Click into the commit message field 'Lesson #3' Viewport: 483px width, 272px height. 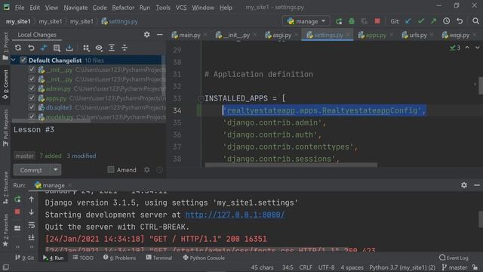tap(89, 137)
